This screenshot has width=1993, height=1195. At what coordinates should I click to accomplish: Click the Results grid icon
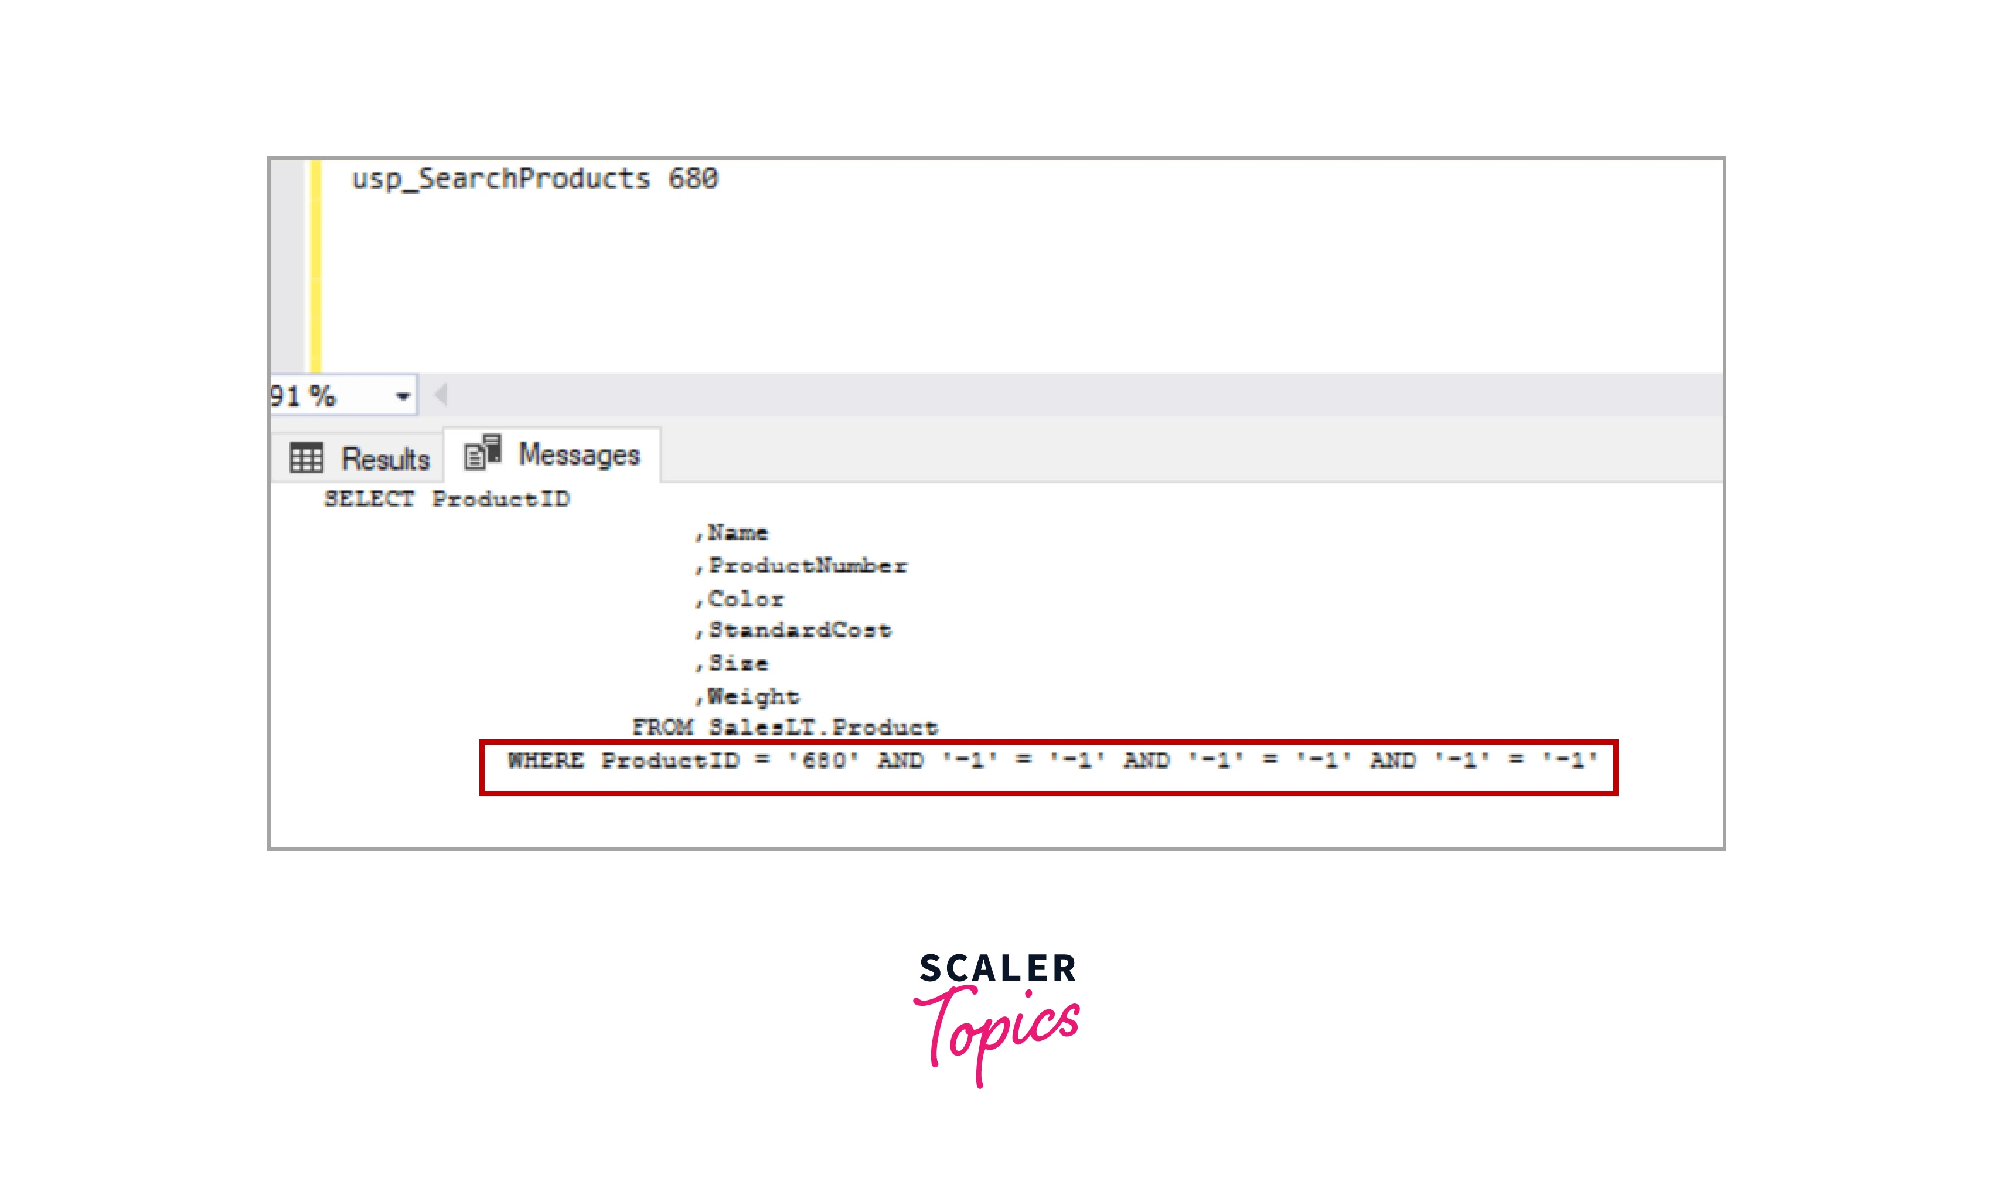306,458
